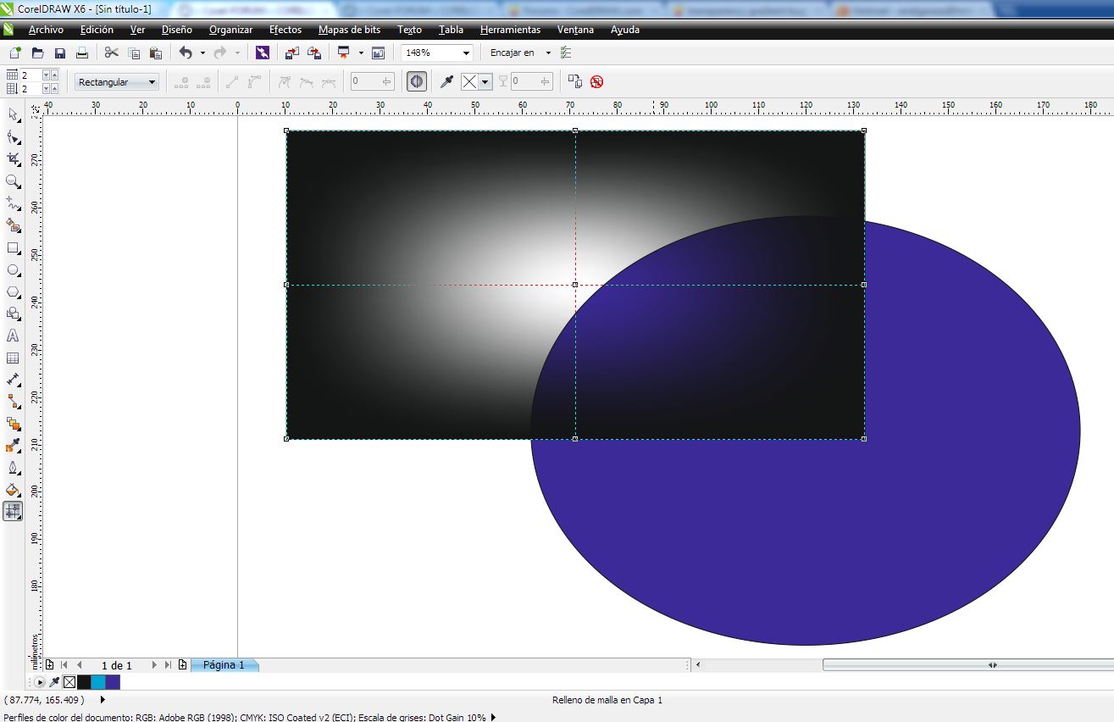This screenshot has width=1114, height=722.
Task: Select the Connector tool
Action: [13, 402]
